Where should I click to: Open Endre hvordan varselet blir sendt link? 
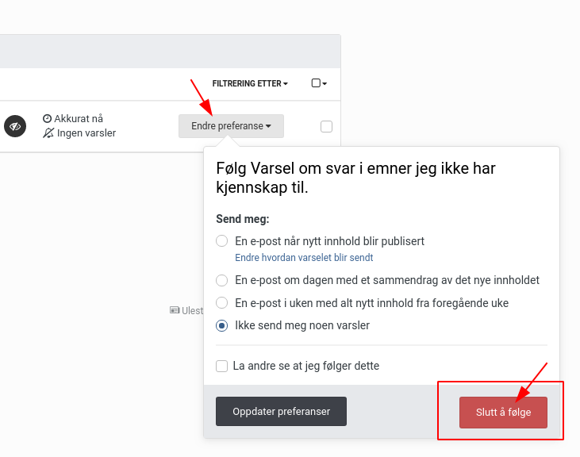coord(304,258)
